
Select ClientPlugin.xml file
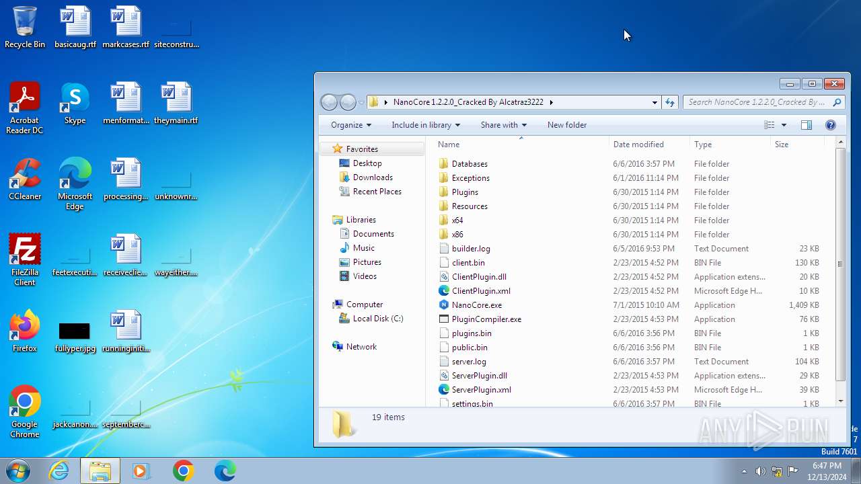point(481,291)
